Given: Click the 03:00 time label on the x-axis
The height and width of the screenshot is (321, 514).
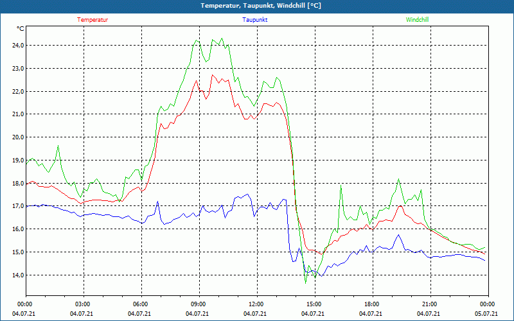Looking at the screenshot, I should pos(82,304).
